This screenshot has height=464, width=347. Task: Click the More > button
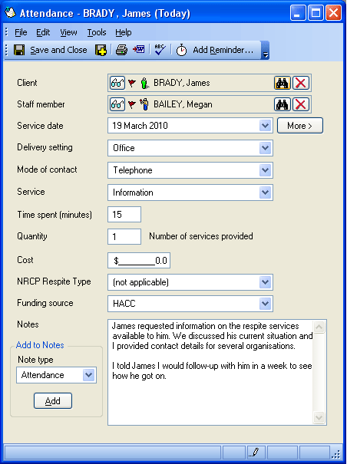point(300,126)
